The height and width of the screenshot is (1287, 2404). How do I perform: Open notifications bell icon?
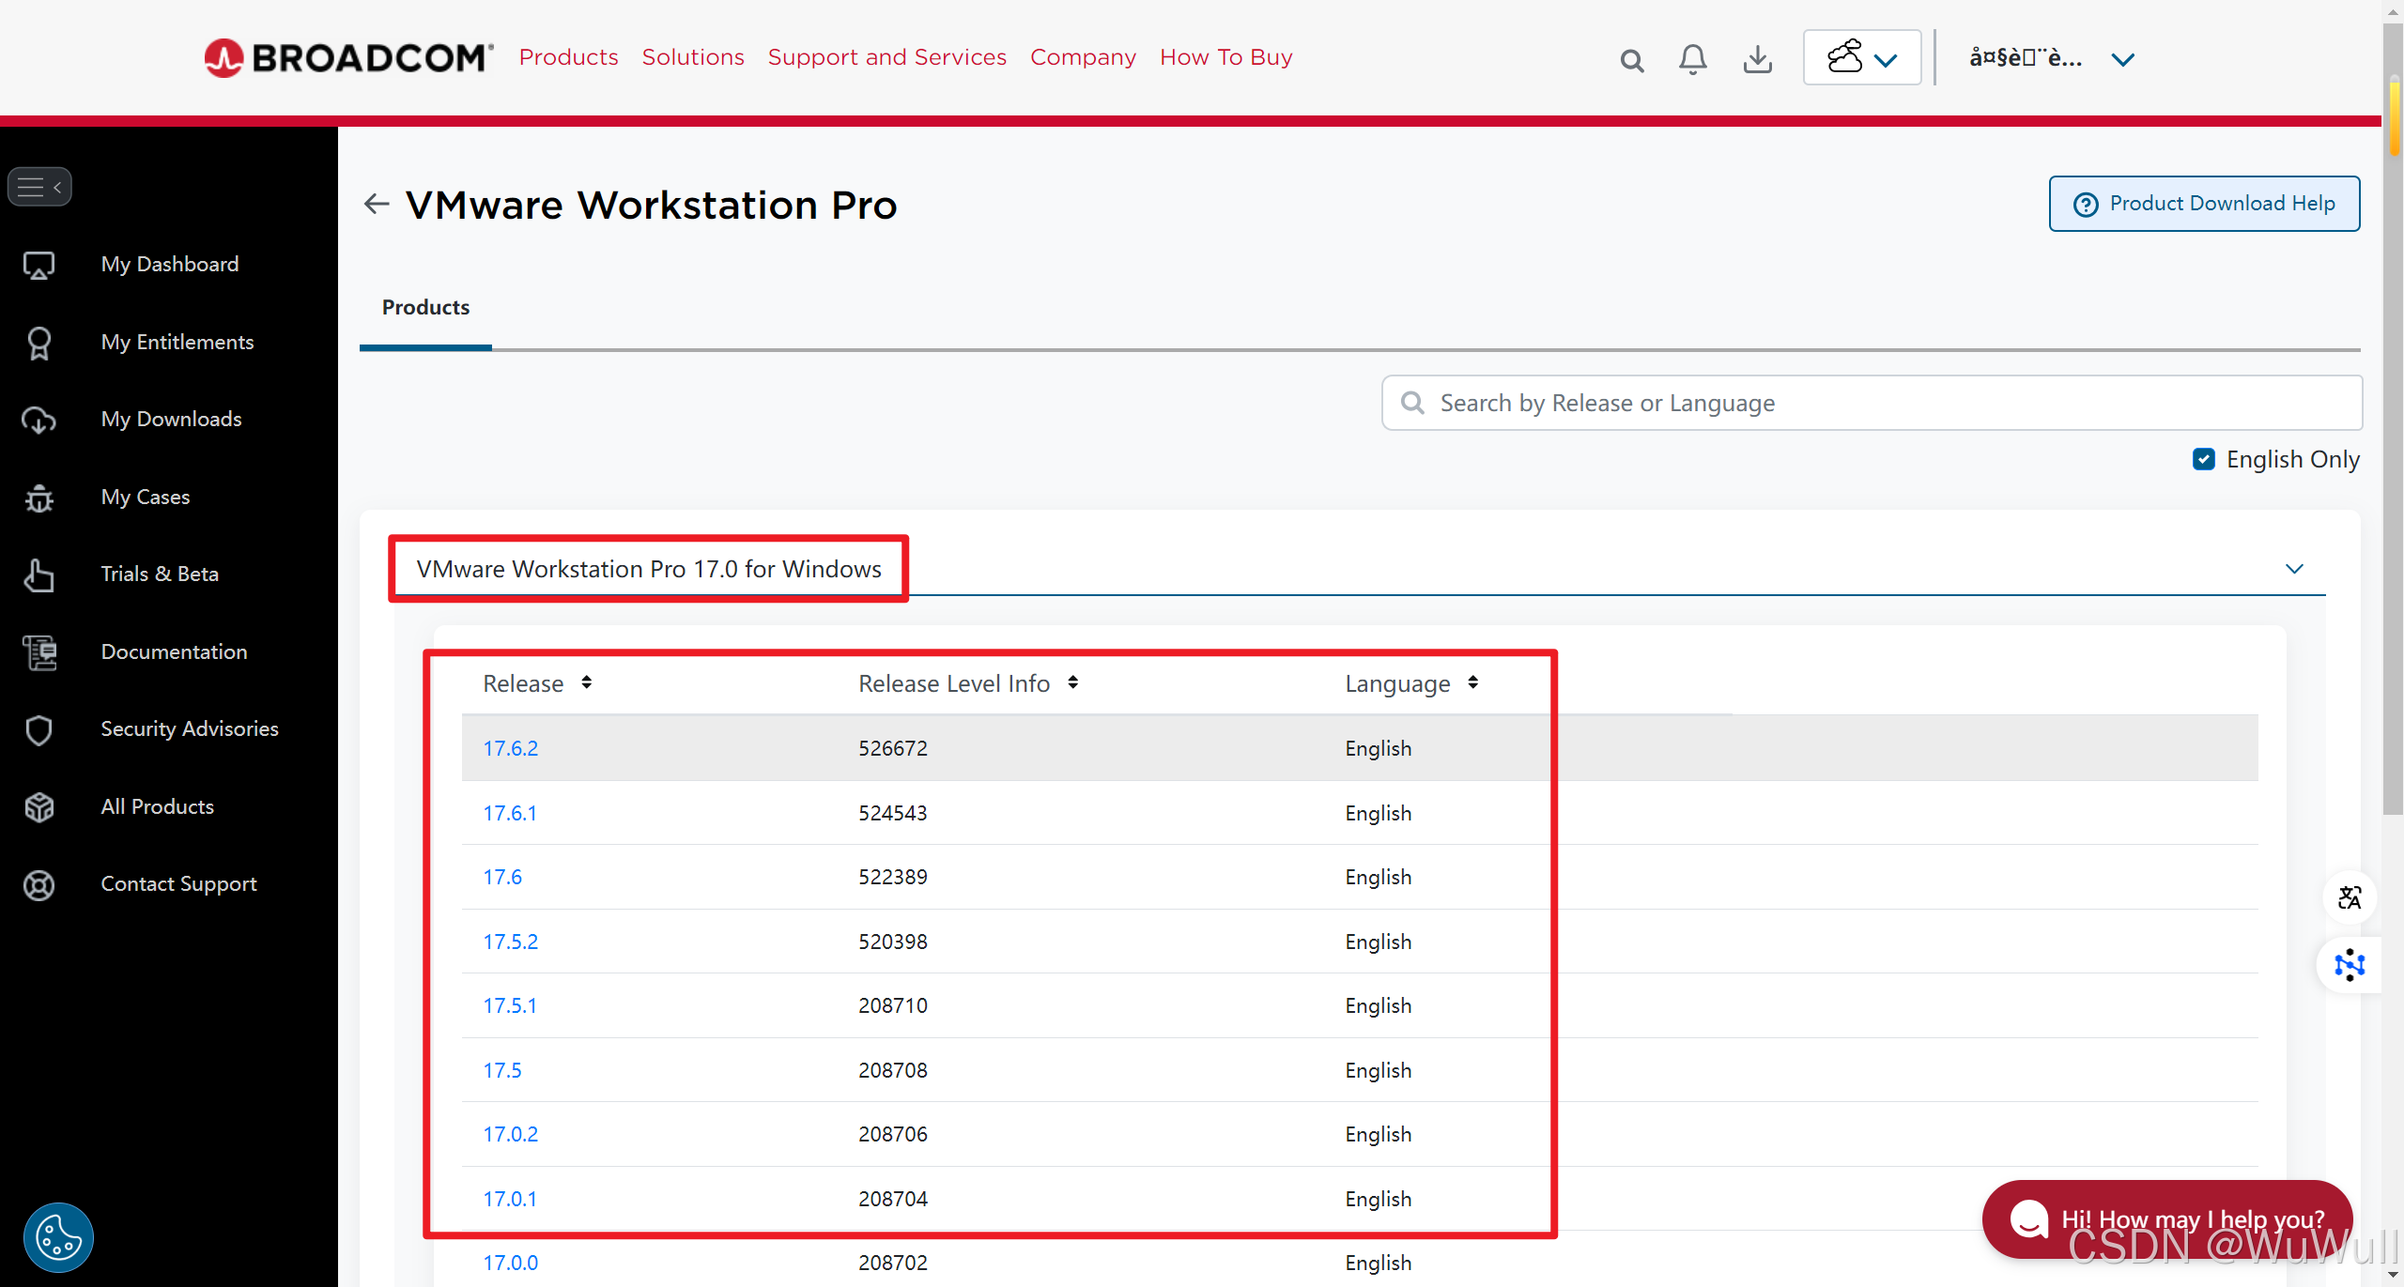pos(1692,59)
